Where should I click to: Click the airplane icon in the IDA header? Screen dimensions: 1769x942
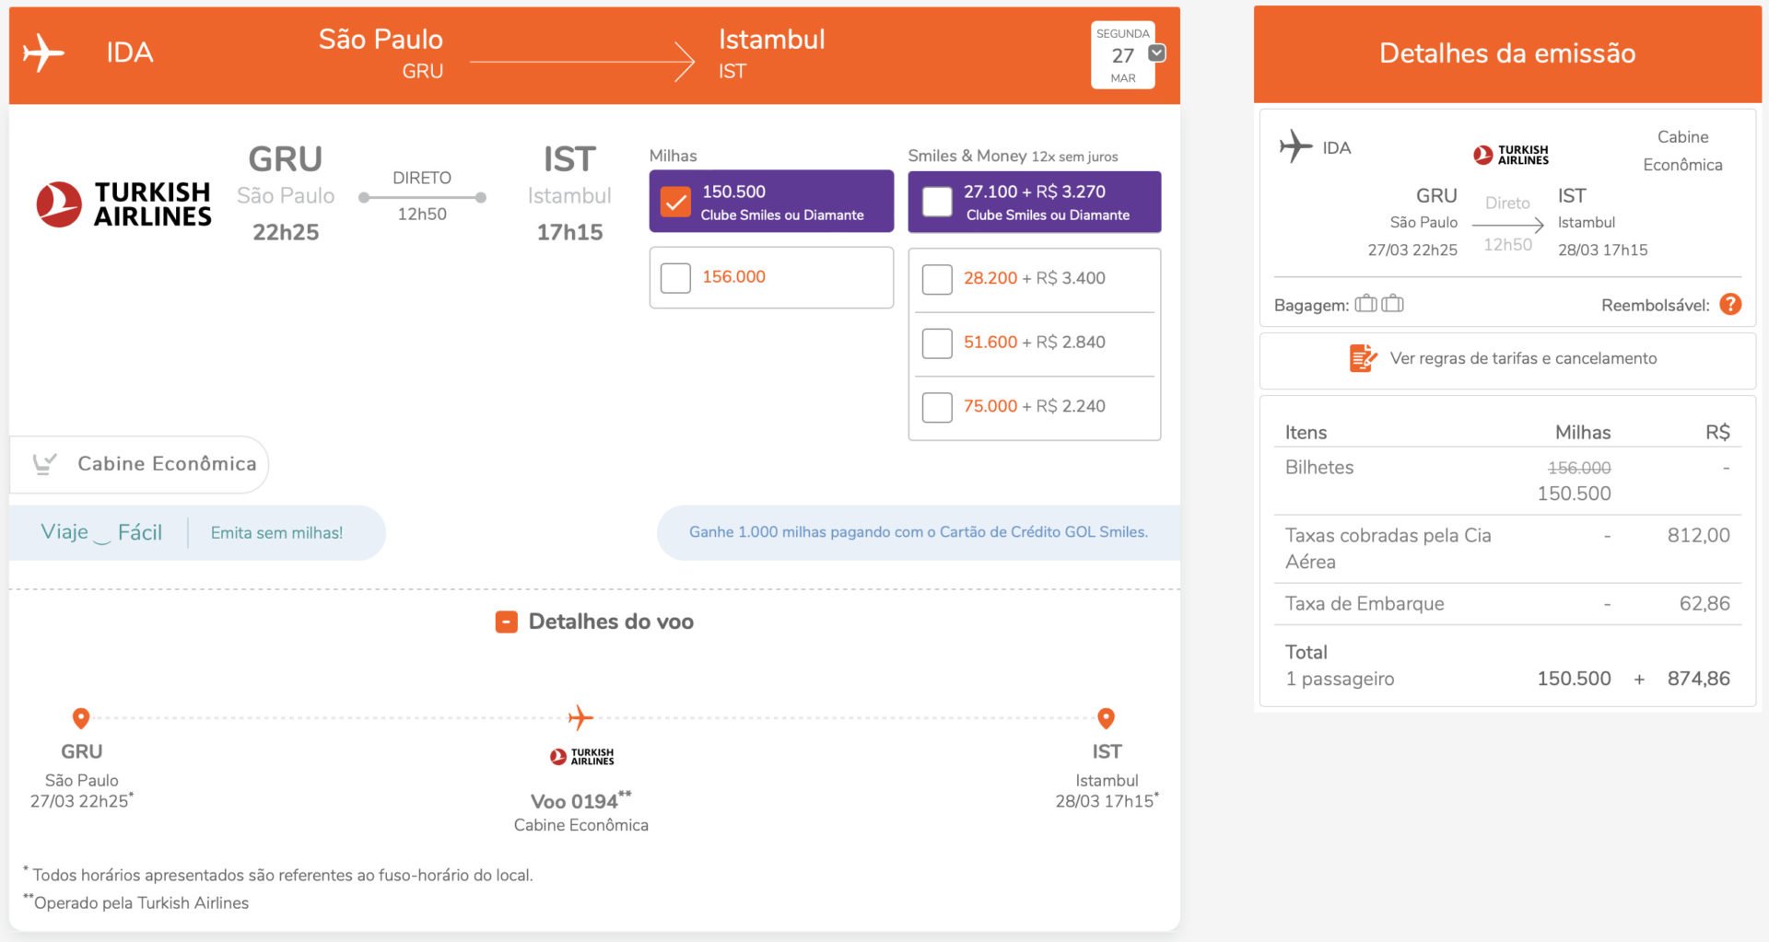coord(43,52)
